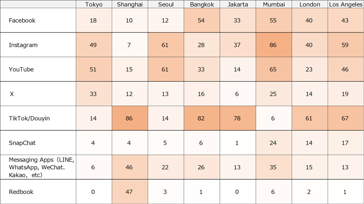Click the Facebook row label
This screenshot has width=364, height=204.
click(x=22, y=21)
